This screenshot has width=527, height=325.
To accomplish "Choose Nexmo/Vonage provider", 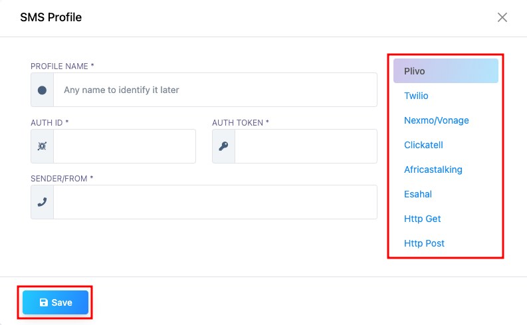I will point(436,120).
